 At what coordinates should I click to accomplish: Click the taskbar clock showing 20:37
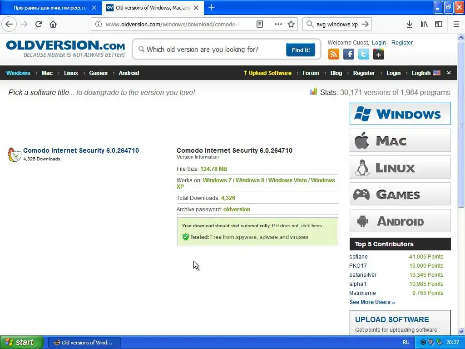(x=453, y=342)
